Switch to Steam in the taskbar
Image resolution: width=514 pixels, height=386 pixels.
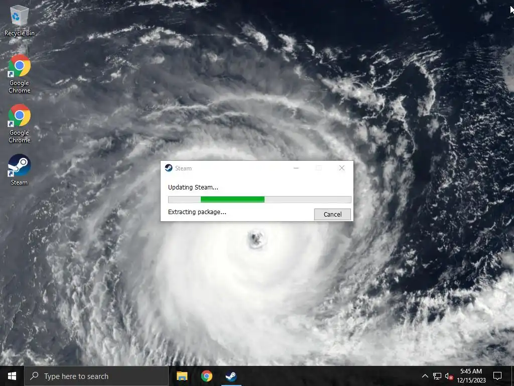coord(231,376)
